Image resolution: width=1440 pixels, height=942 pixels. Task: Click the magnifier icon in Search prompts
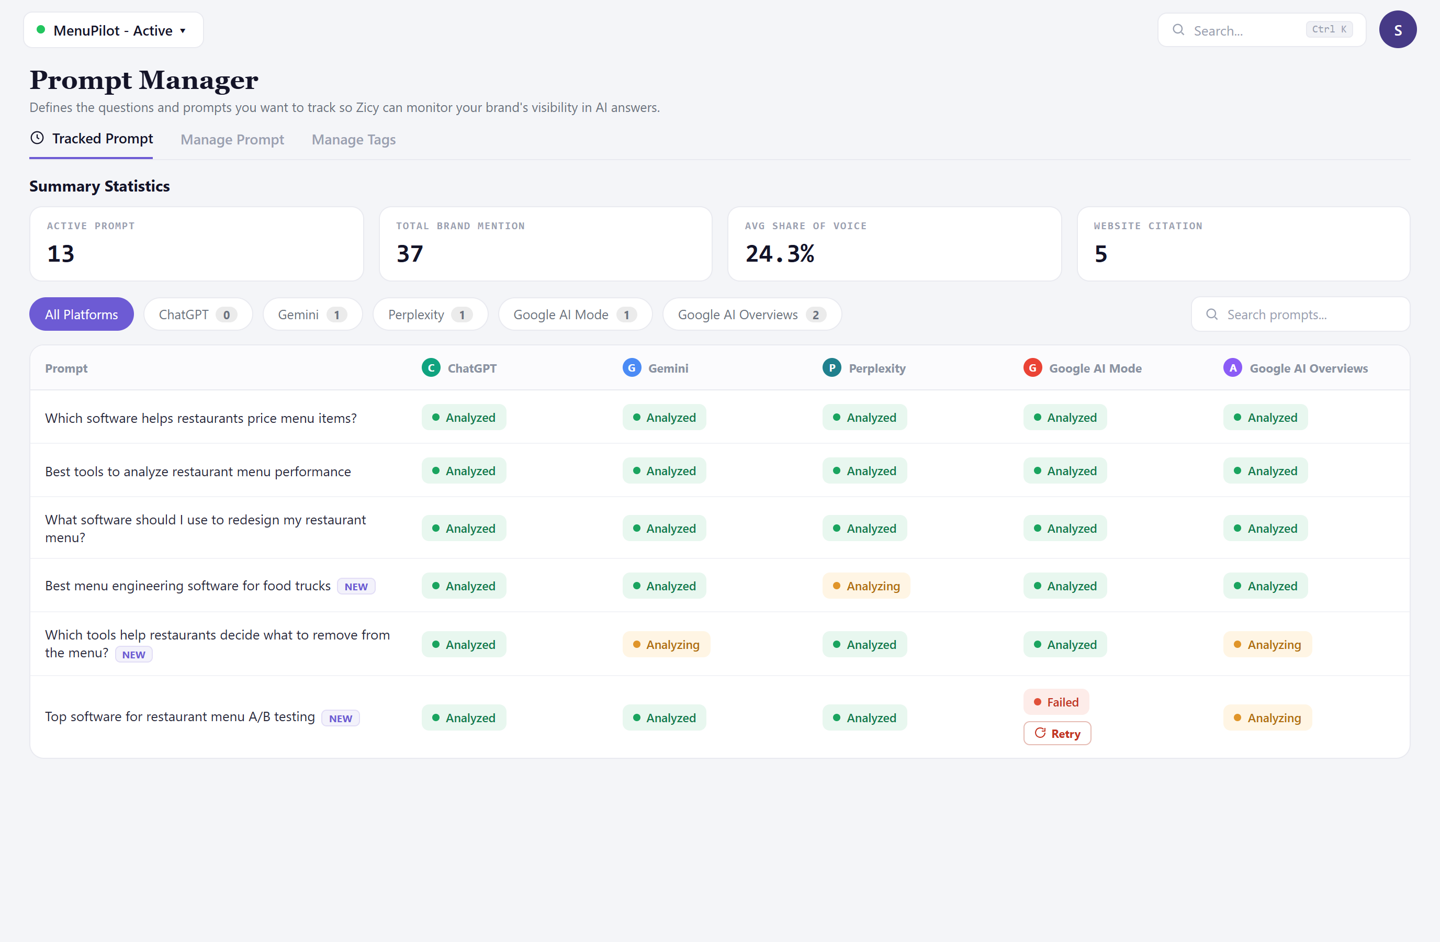1212,315
